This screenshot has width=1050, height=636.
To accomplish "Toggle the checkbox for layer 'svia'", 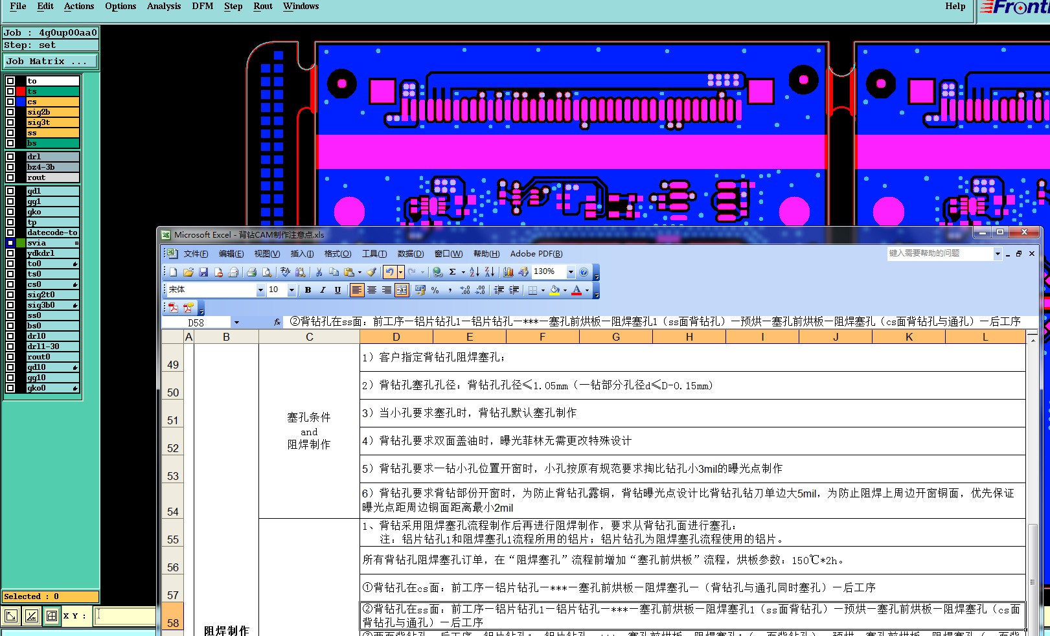I will 10,243.
